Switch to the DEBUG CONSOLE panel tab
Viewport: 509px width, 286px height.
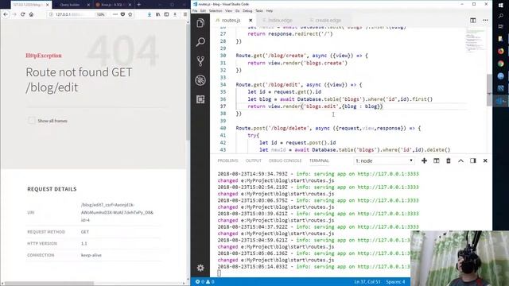coord(285,160)
